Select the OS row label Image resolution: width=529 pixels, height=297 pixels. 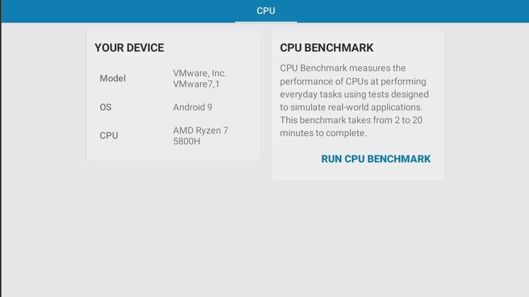[x=105, y=107]
